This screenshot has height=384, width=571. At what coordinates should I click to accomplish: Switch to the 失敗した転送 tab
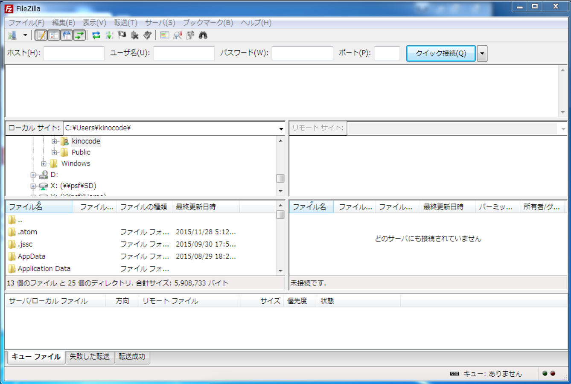pyautogui.click(x=90, y=357)
